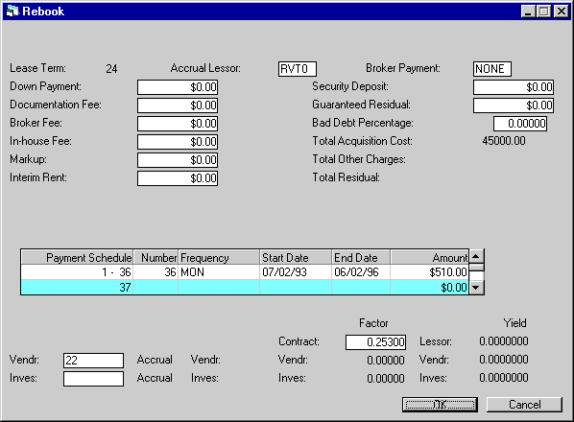The height and width of the screenshot is (422, 574).
Task: Click the In-house Fee field
Action: 178,142
